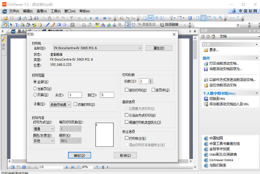Image resolution: width=260 pixels, height=174 pixels.
Task: Select the 当前页 radio button
Action: point(35,88)
